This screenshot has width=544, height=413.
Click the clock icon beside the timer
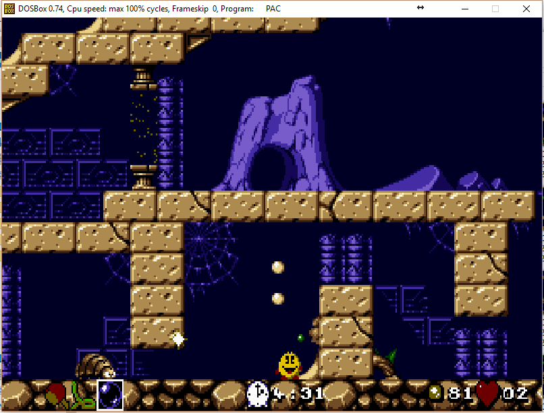coord(257,394)
